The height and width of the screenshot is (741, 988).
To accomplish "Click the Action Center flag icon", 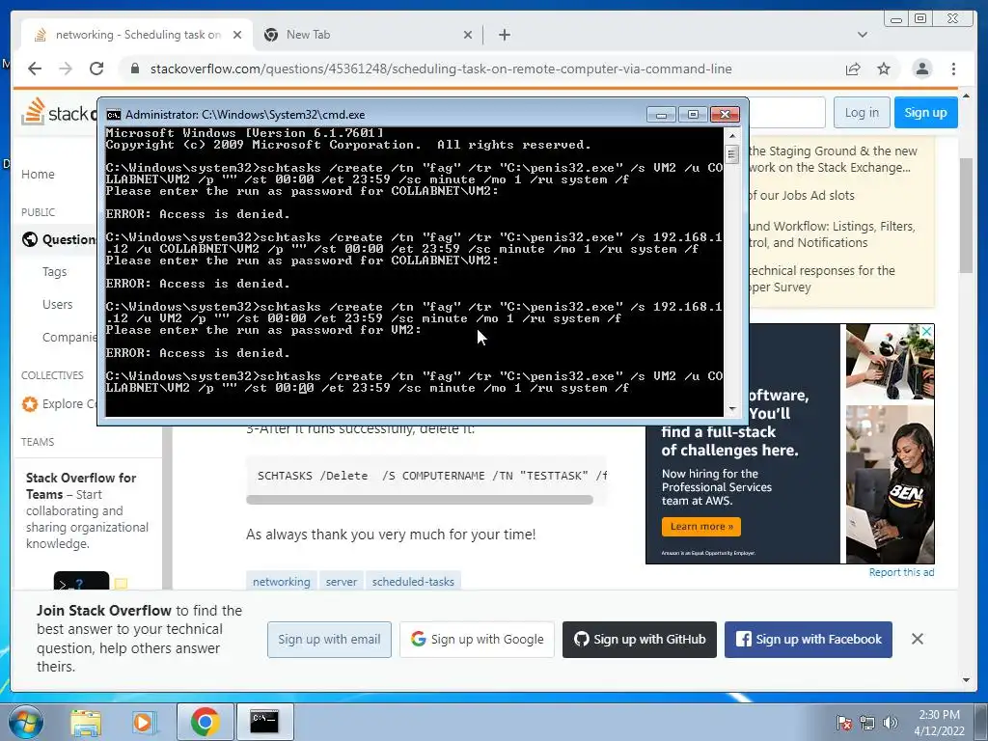I will point(843,723).
